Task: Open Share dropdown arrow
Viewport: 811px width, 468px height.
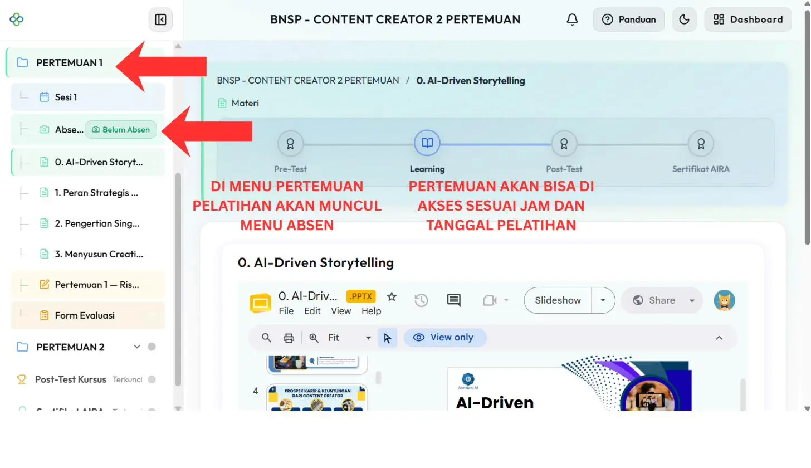Action: click(692, 300)
